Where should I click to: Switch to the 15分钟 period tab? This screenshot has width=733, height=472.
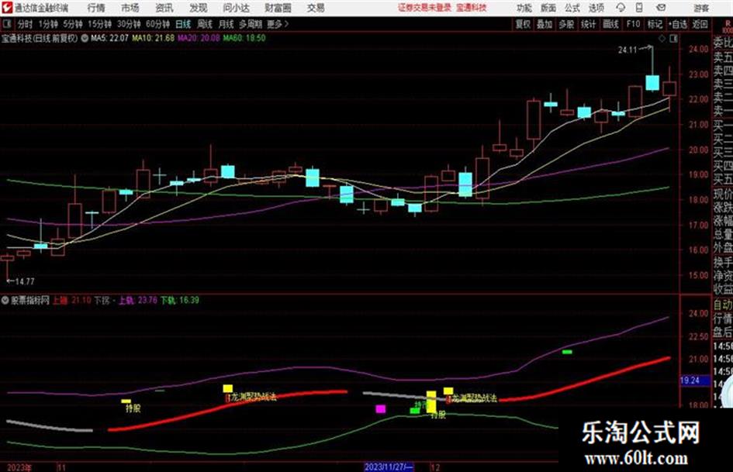(x=100, y=24)
